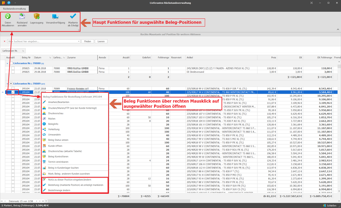
Task: Click Markierte als Erledigt checkmark icon
Action: [x=73, y=16]
